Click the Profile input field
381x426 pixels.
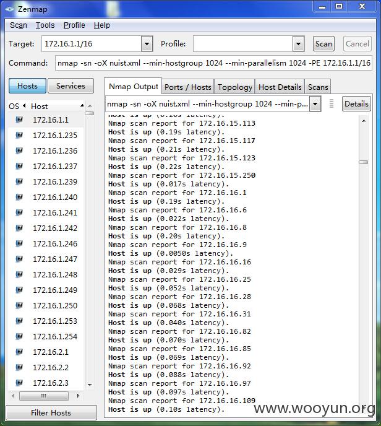pos(243,44)
